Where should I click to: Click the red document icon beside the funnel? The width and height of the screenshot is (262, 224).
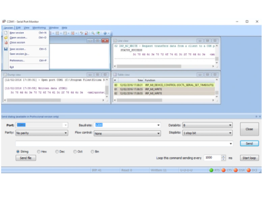(x=86, y=33)
